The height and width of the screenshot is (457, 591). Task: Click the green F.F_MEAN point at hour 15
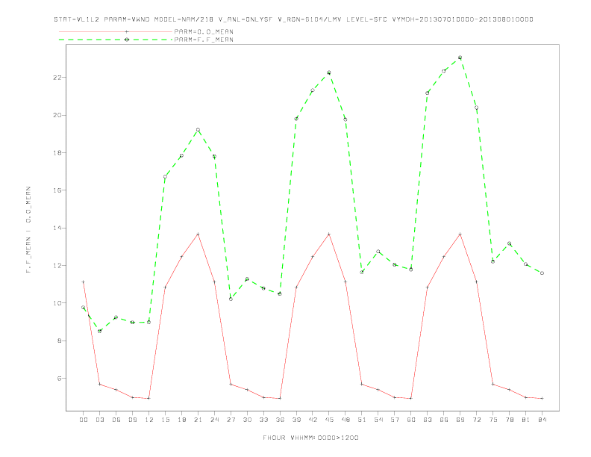click(x=165, y=176)
